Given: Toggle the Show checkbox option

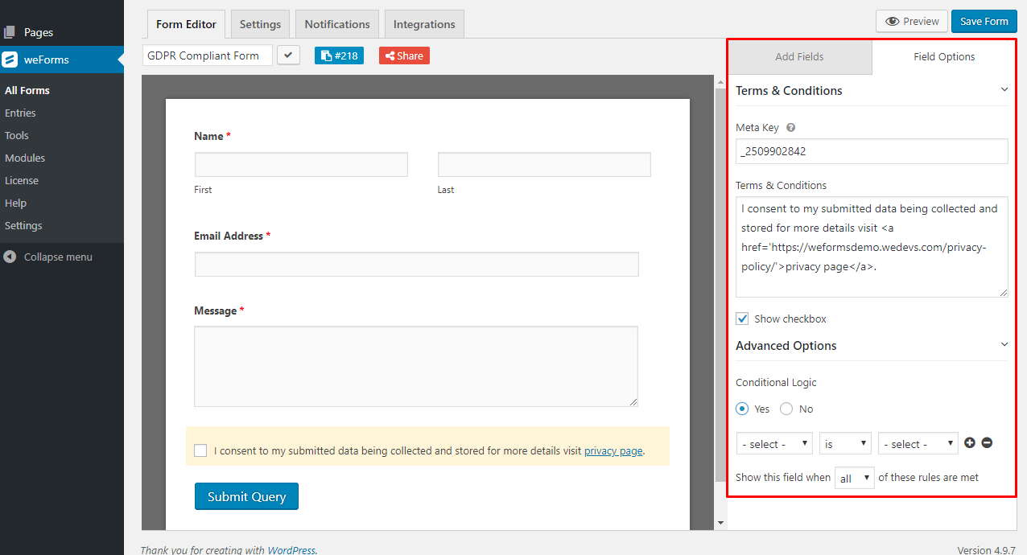Looking at the screenshot, I should point(743,319).
